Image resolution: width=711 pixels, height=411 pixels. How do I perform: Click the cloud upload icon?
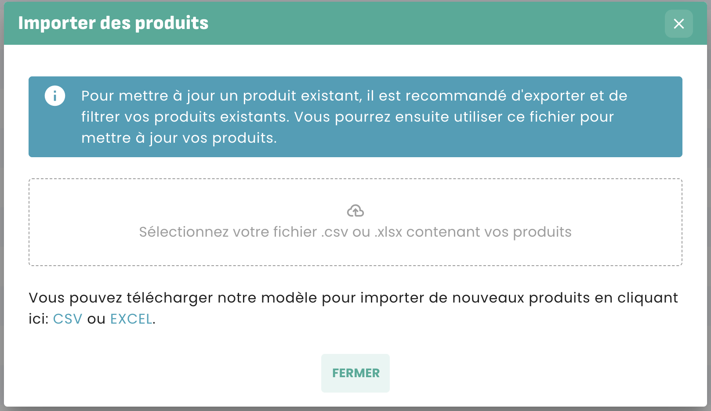coord(355,211)
